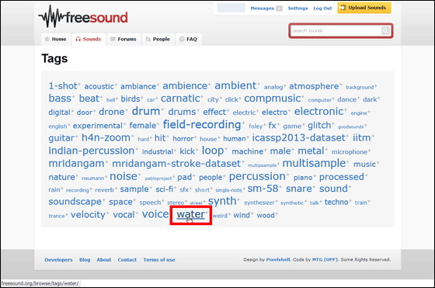Click the freesound logo
This screenshot has width=435, height=288.
click(x=83, y=16)
